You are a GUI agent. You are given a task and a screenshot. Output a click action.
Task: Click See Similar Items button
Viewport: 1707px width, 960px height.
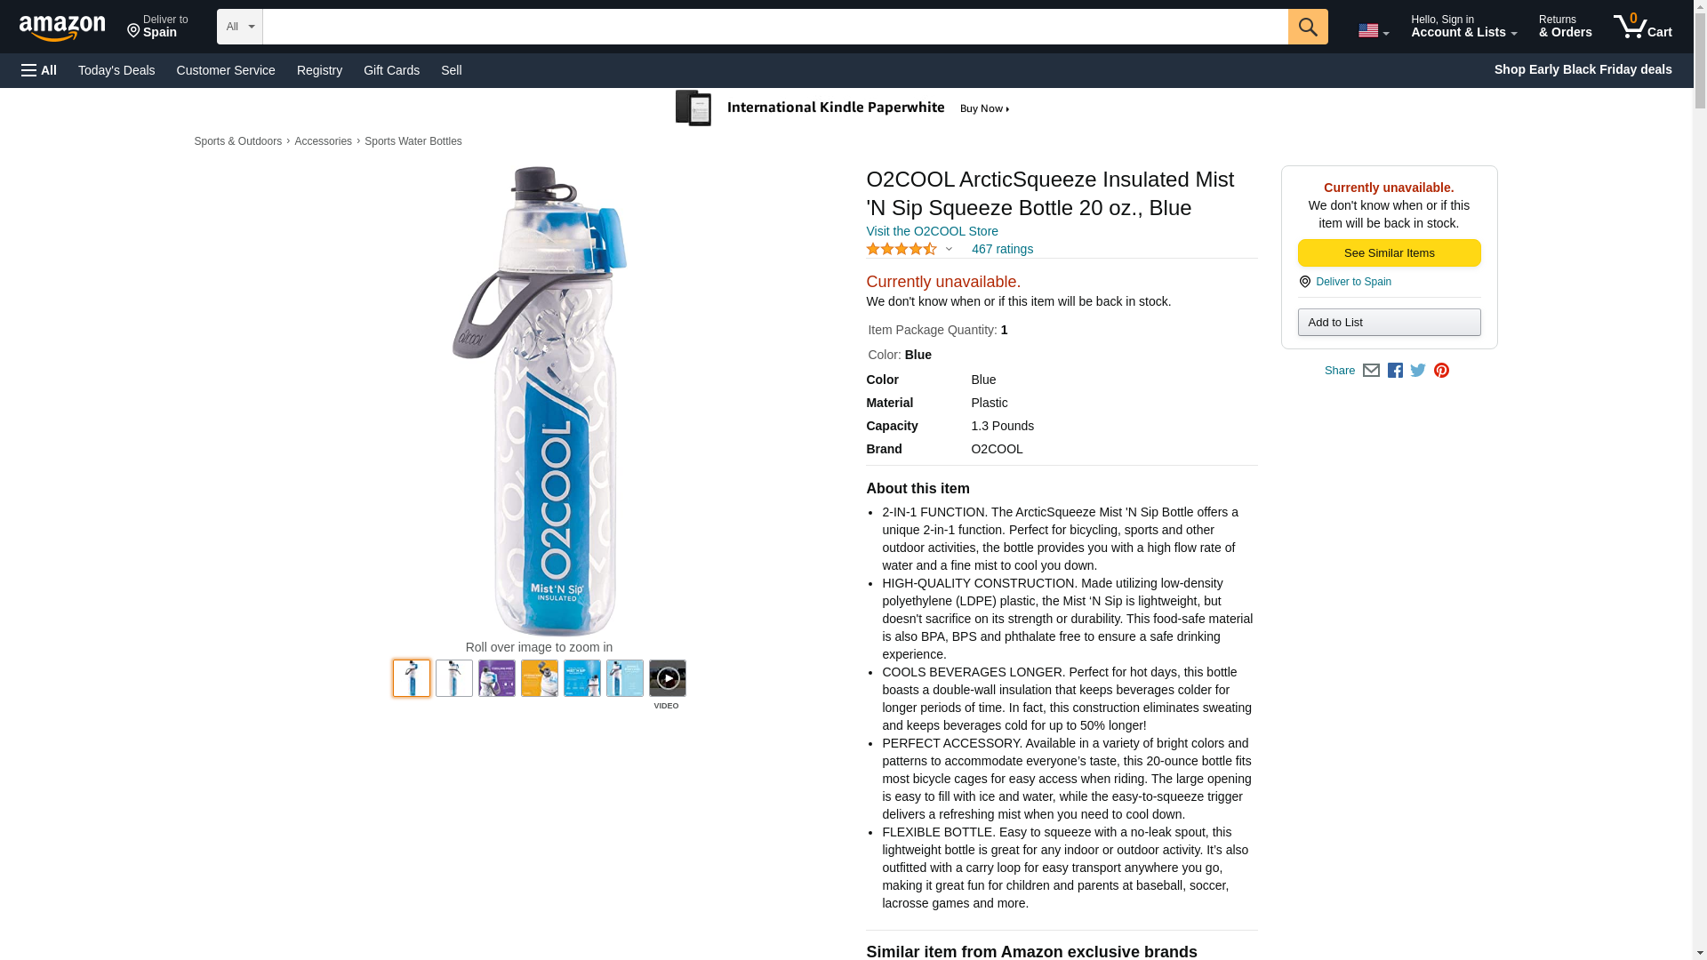click(1389, 253)
